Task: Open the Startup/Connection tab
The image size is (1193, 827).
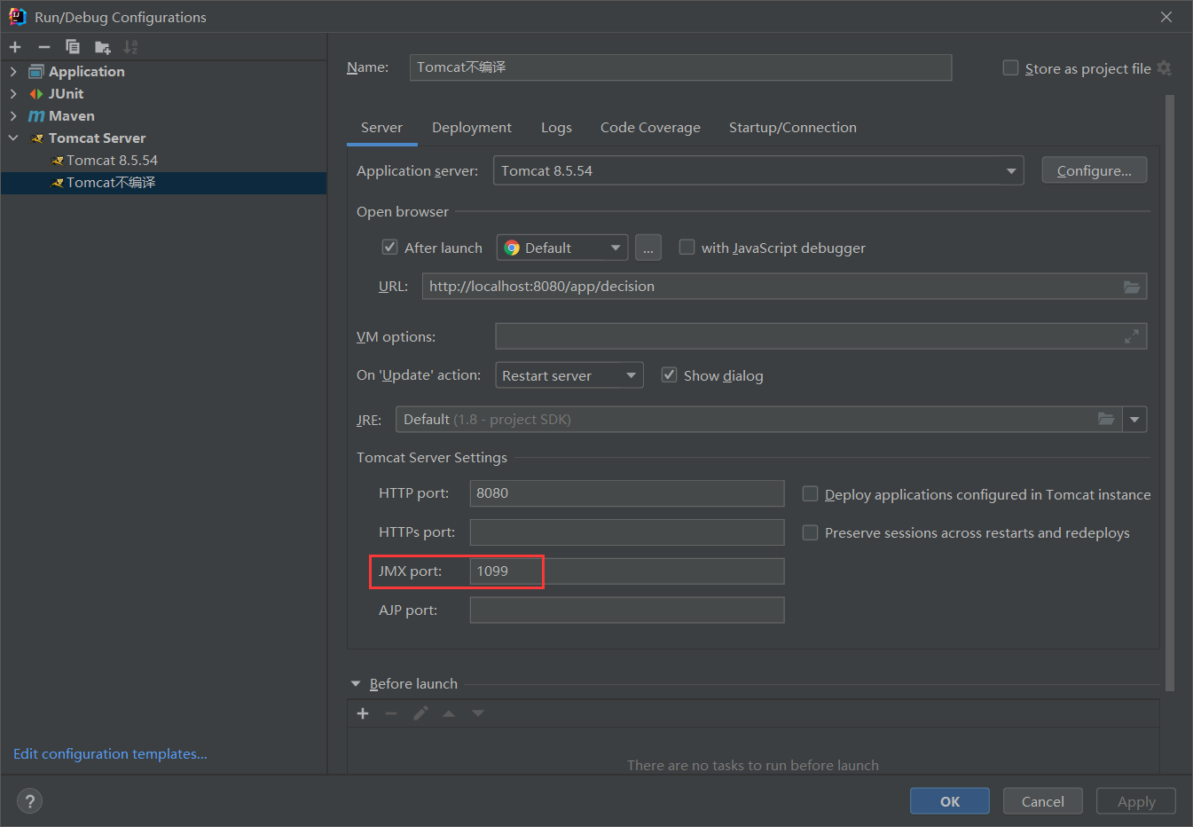Action: [792, 128]
